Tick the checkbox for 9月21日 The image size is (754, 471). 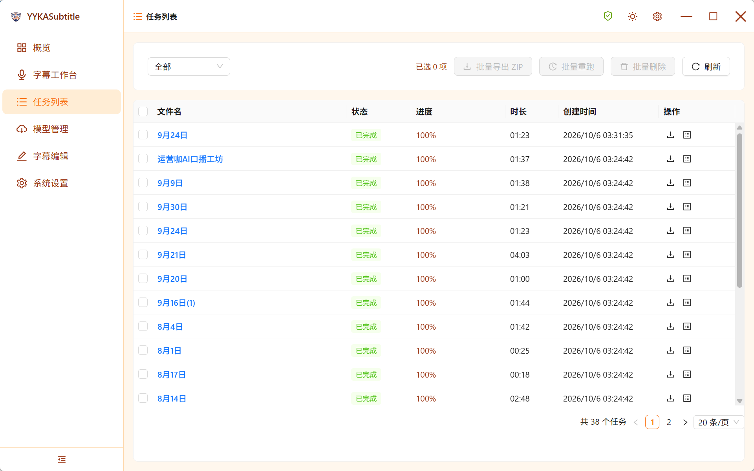tap(143, 254)
